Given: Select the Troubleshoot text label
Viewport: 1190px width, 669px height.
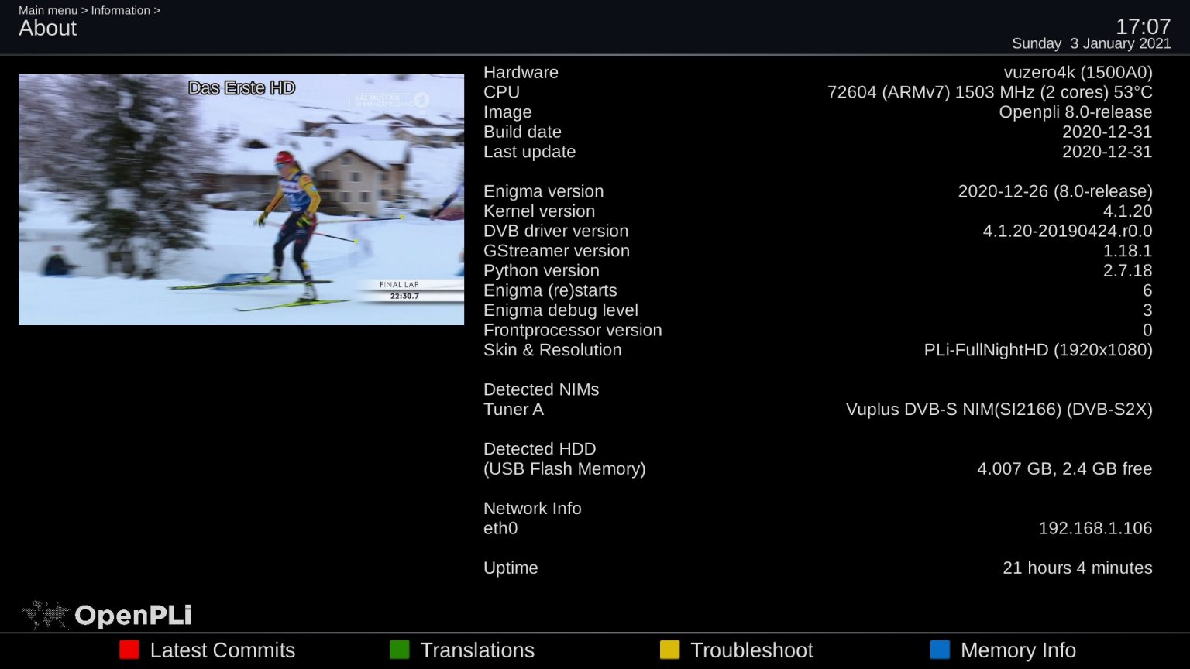Looking at the screenshot, I should (x=751, y=650).
